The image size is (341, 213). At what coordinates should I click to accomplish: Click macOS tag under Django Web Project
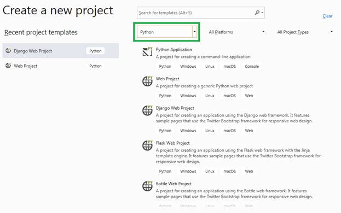(x=230, y=131)
